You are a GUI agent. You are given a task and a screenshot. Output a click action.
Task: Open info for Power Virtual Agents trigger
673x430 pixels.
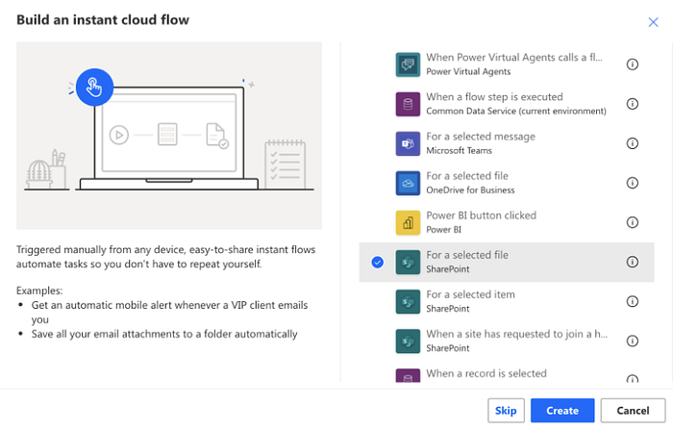pos(633,64)
